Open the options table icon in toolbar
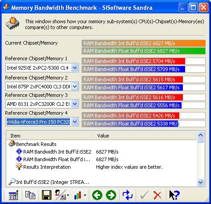Image resolution: width=211 pixels, height=204 pixels. [x=13, y=195]
